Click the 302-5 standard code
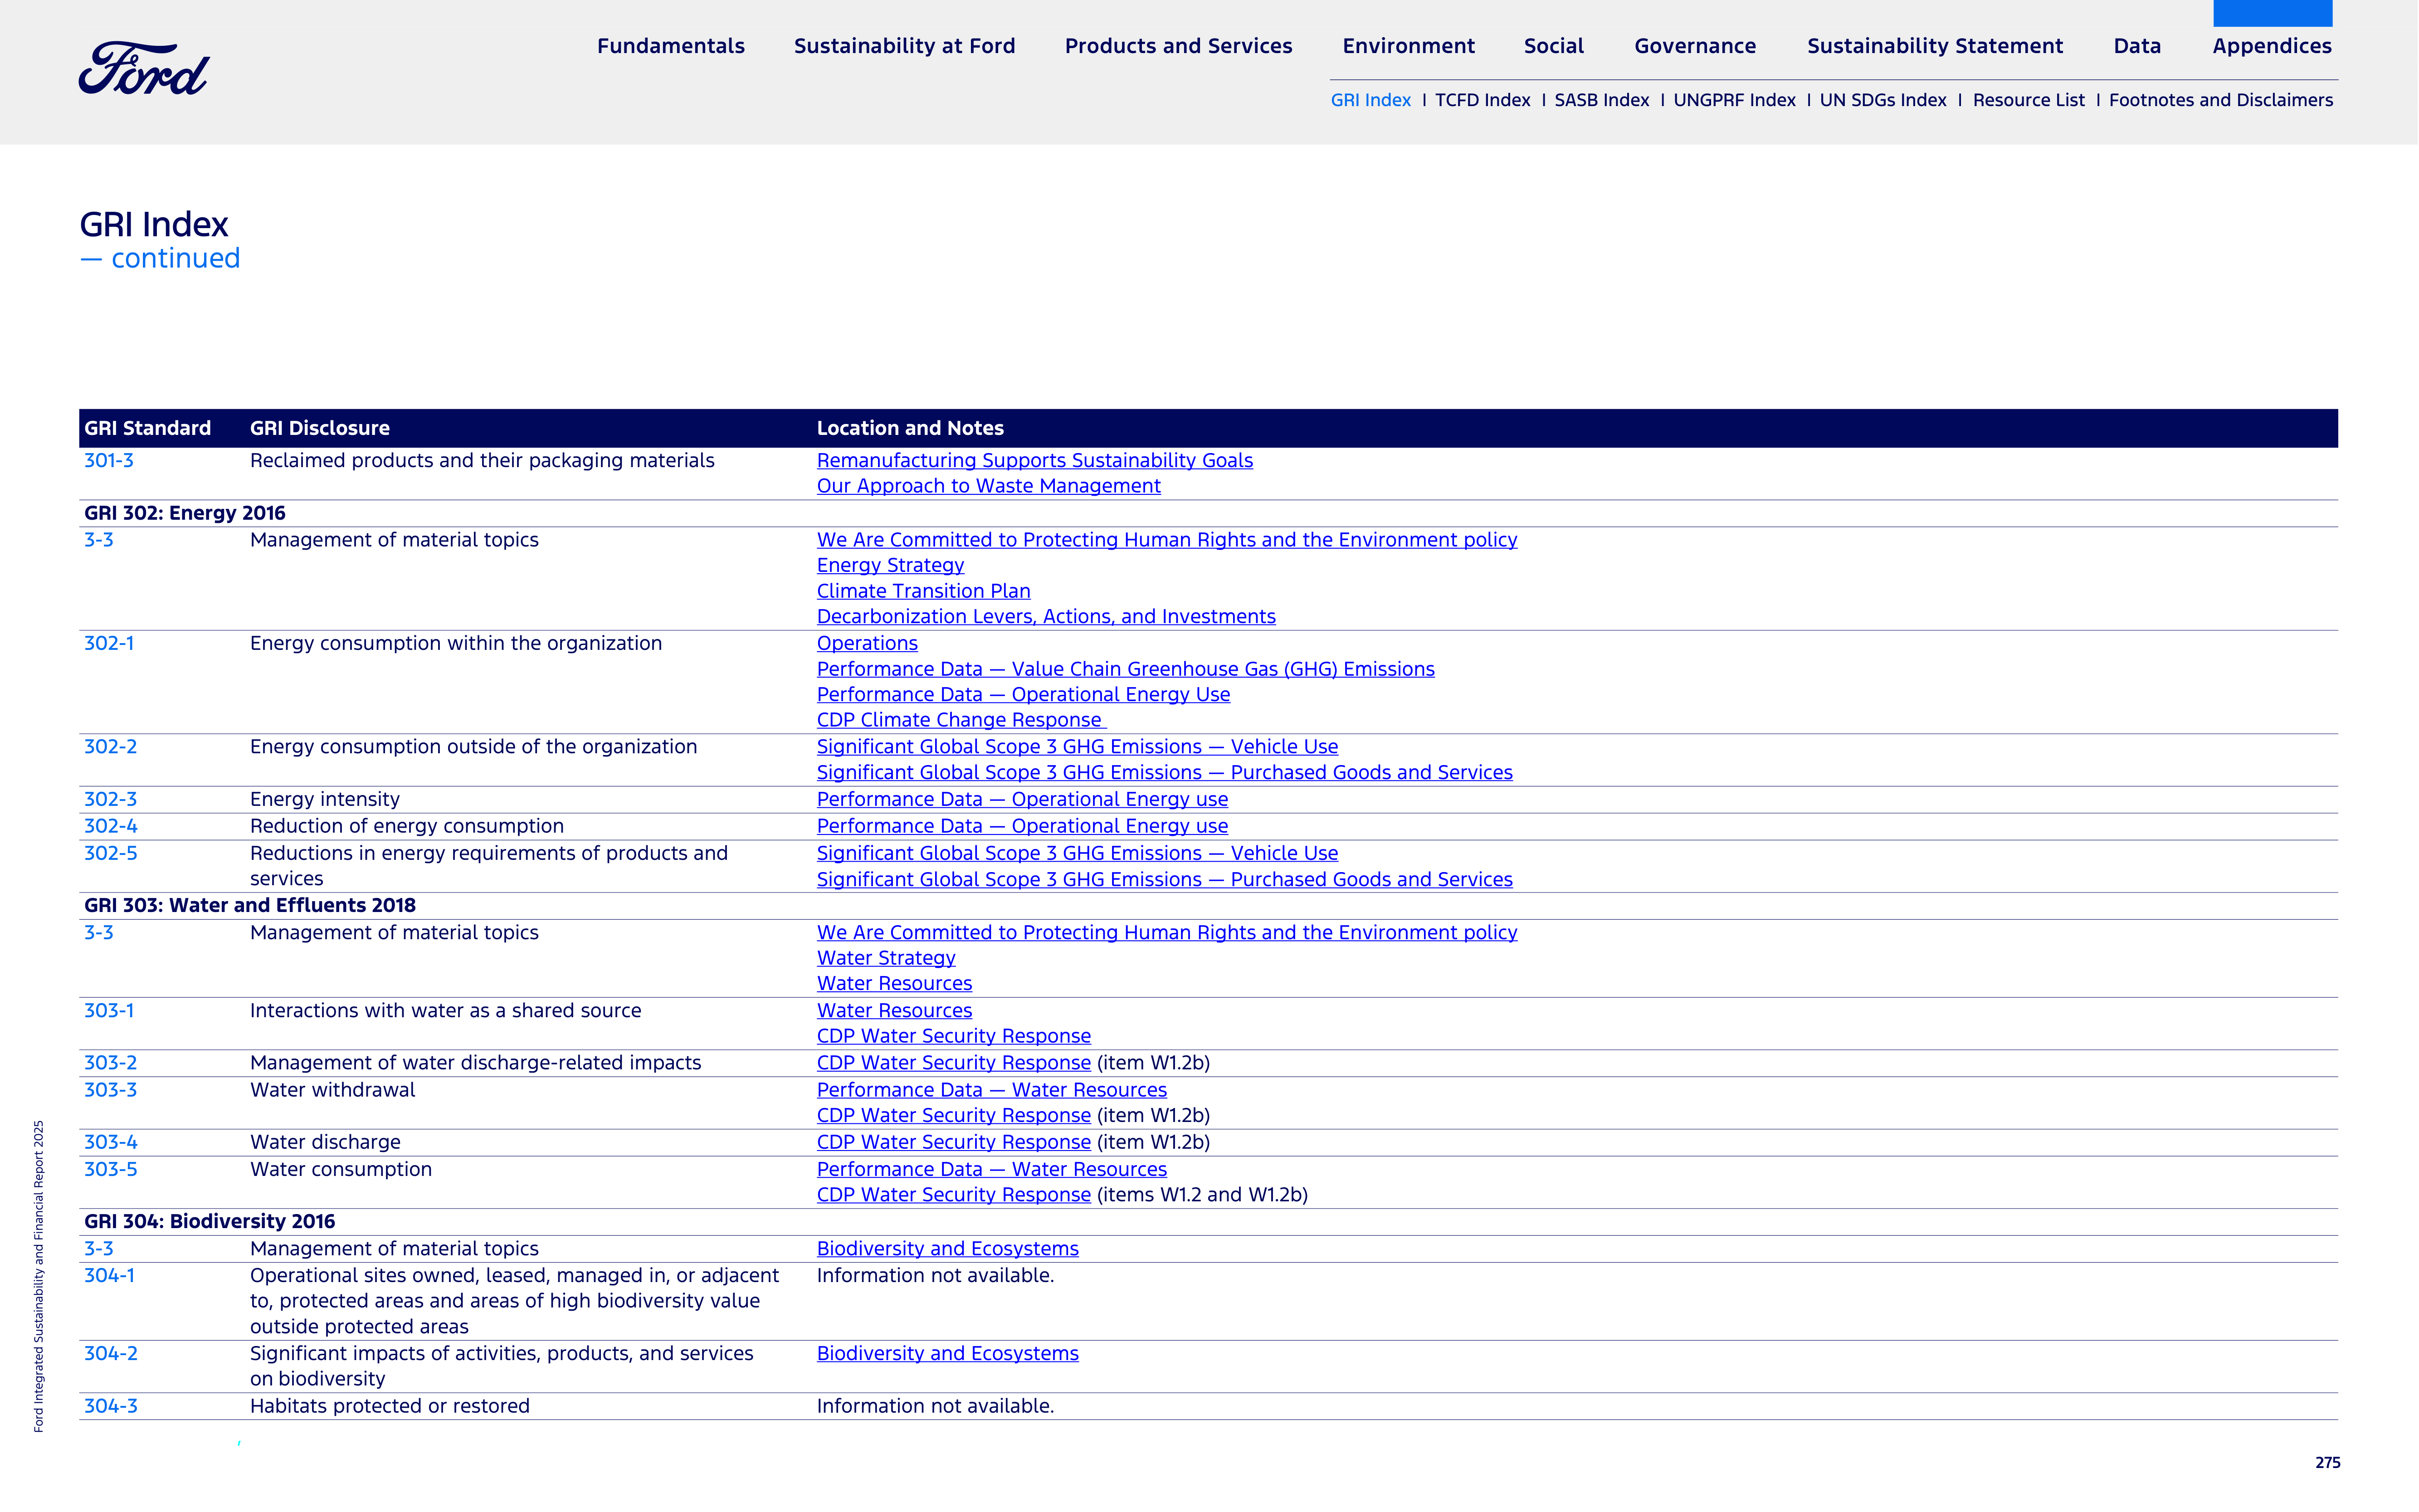2419x1512 pixels. point(110,853)
